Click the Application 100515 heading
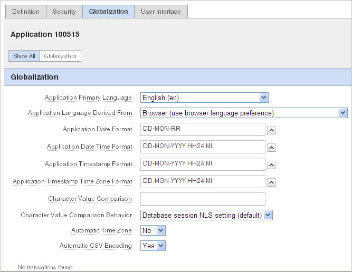The width and height of the screenshot is (352, 272). pos(45,34)
